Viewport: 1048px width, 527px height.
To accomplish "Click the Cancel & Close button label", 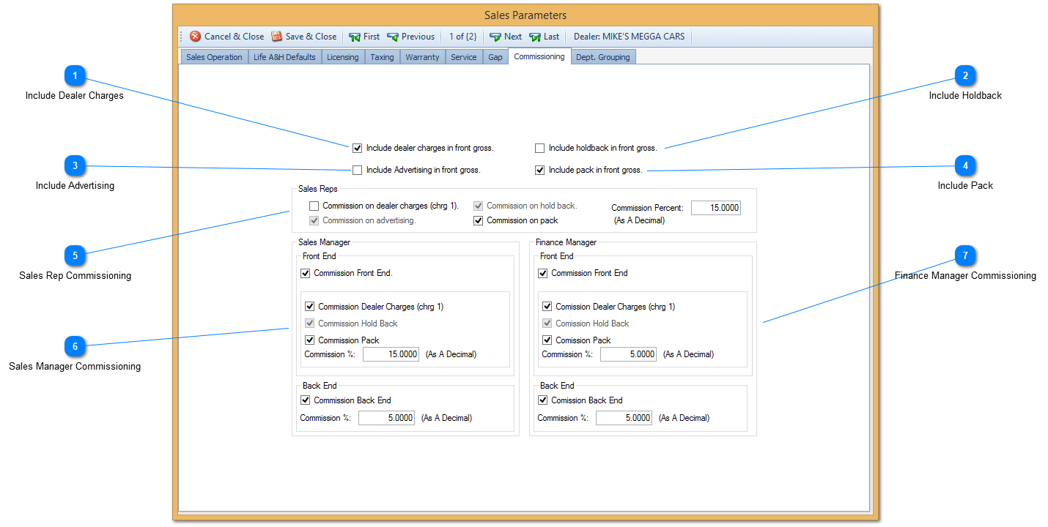I will [x=235, y=37].
